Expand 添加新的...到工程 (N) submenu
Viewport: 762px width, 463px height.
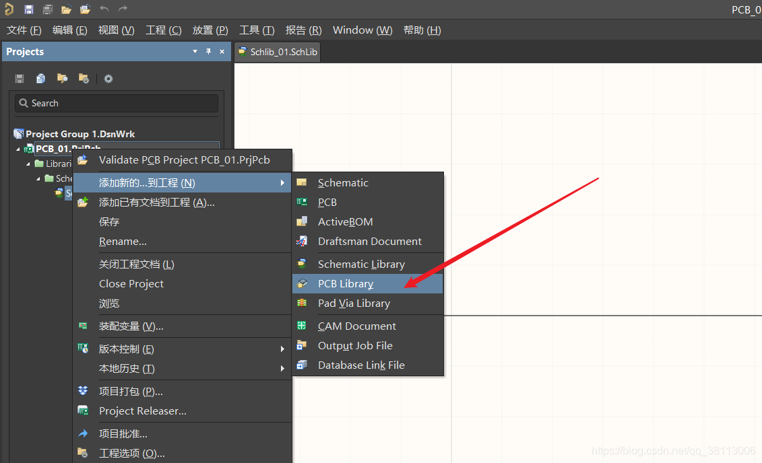(183, 183)
